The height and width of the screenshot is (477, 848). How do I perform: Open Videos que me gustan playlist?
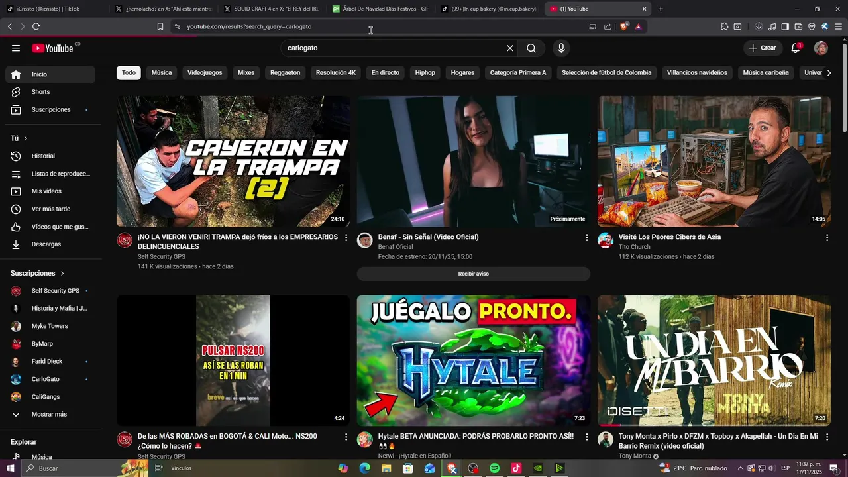[50, 227]
